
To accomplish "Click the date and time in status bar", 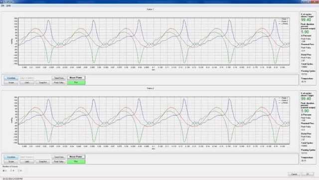I will (x=12, y=179).
